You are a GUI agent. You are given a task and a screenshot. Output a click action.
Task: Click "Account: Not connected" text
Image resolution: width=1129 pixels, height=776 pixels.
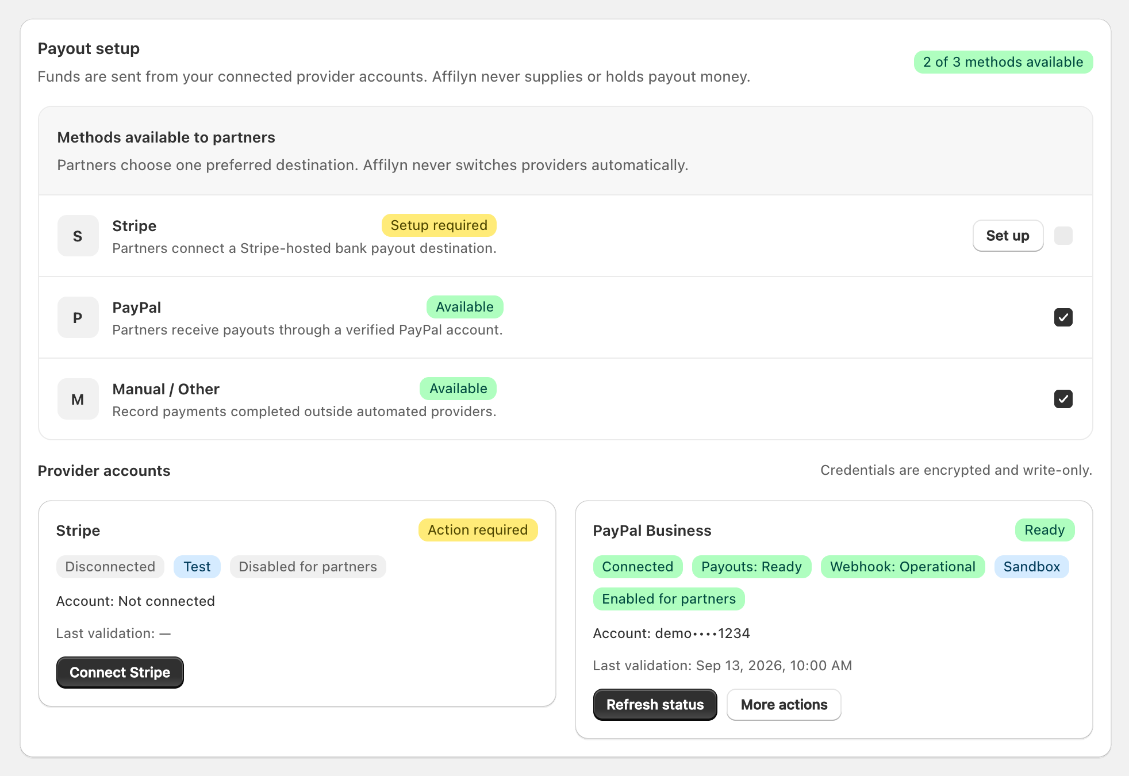tap(136, 601)
